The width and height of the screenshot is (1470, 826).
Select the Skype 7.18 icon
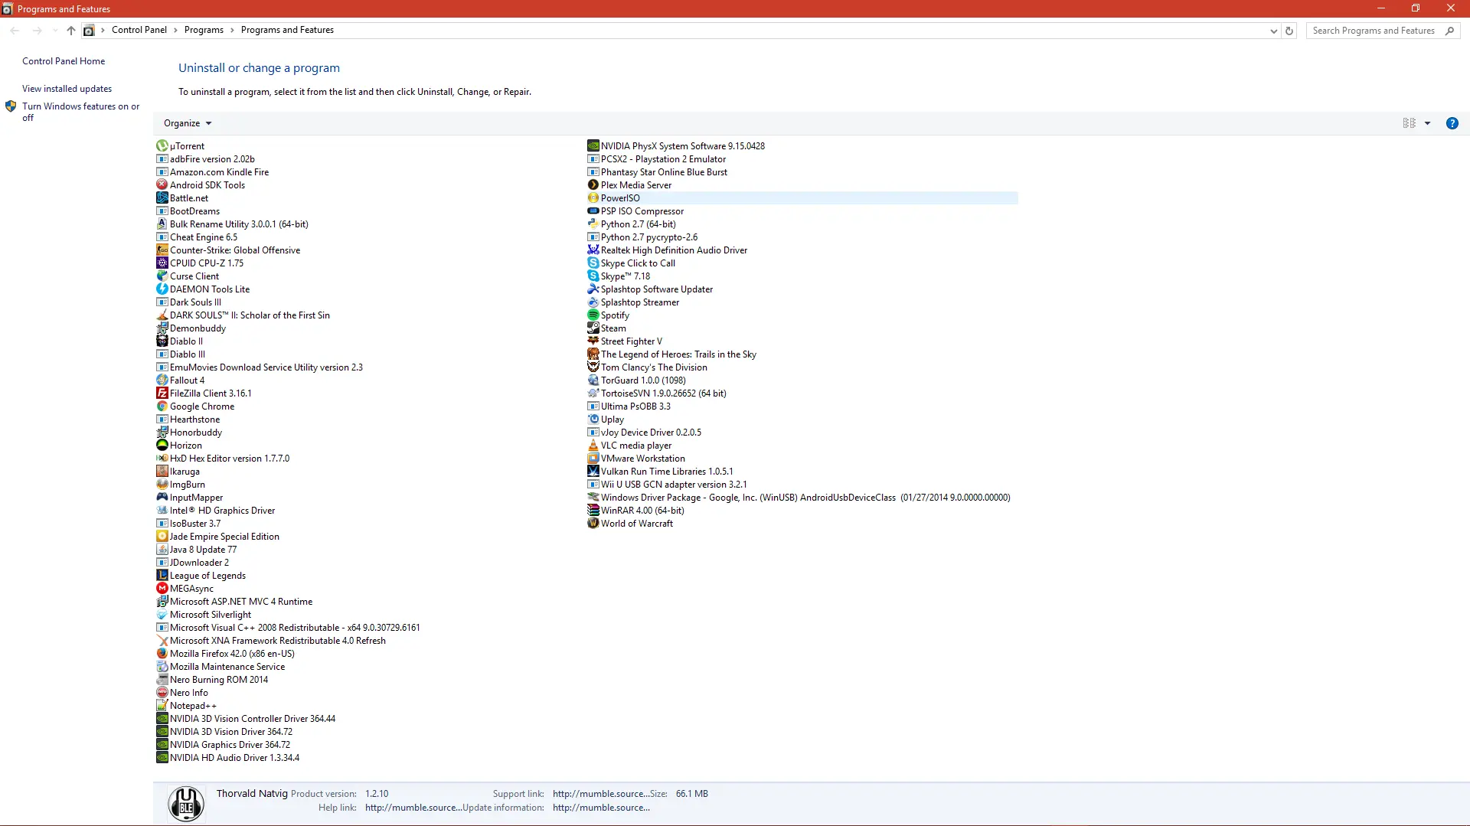coord(593,276)
